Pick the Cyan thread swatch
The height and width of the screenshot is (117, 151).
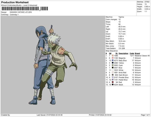113,65
